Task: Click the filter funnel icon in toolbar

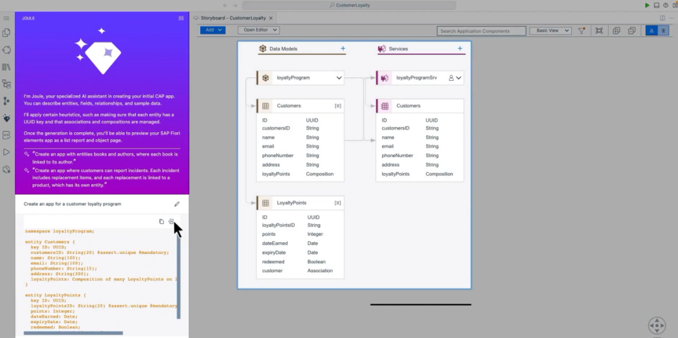Action: click(582, 31)
